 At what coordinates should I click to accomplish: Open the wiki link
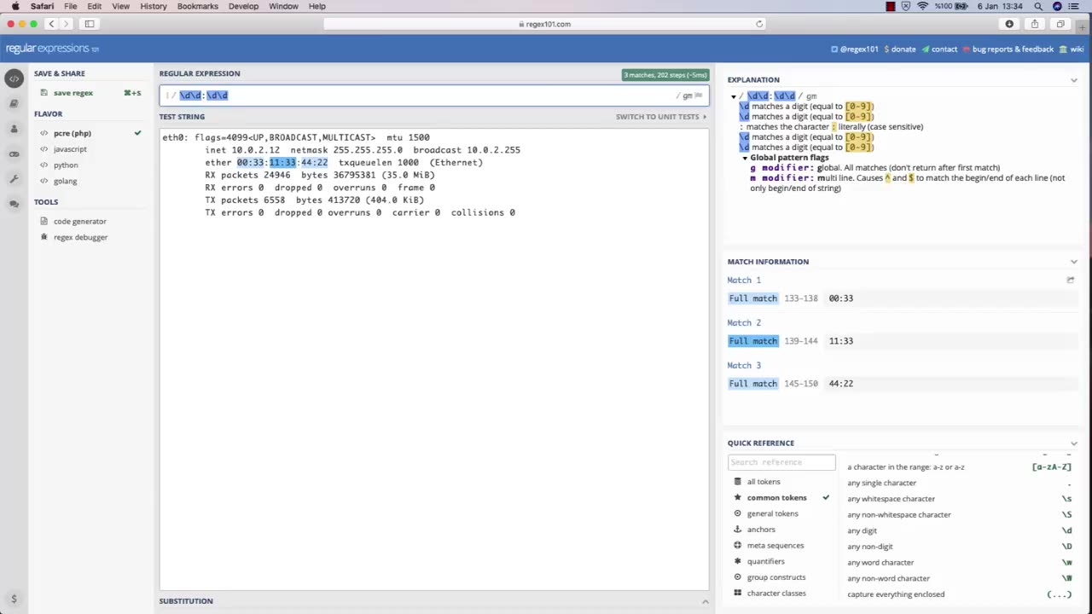pyautogui.click(x=1072, y=49)
